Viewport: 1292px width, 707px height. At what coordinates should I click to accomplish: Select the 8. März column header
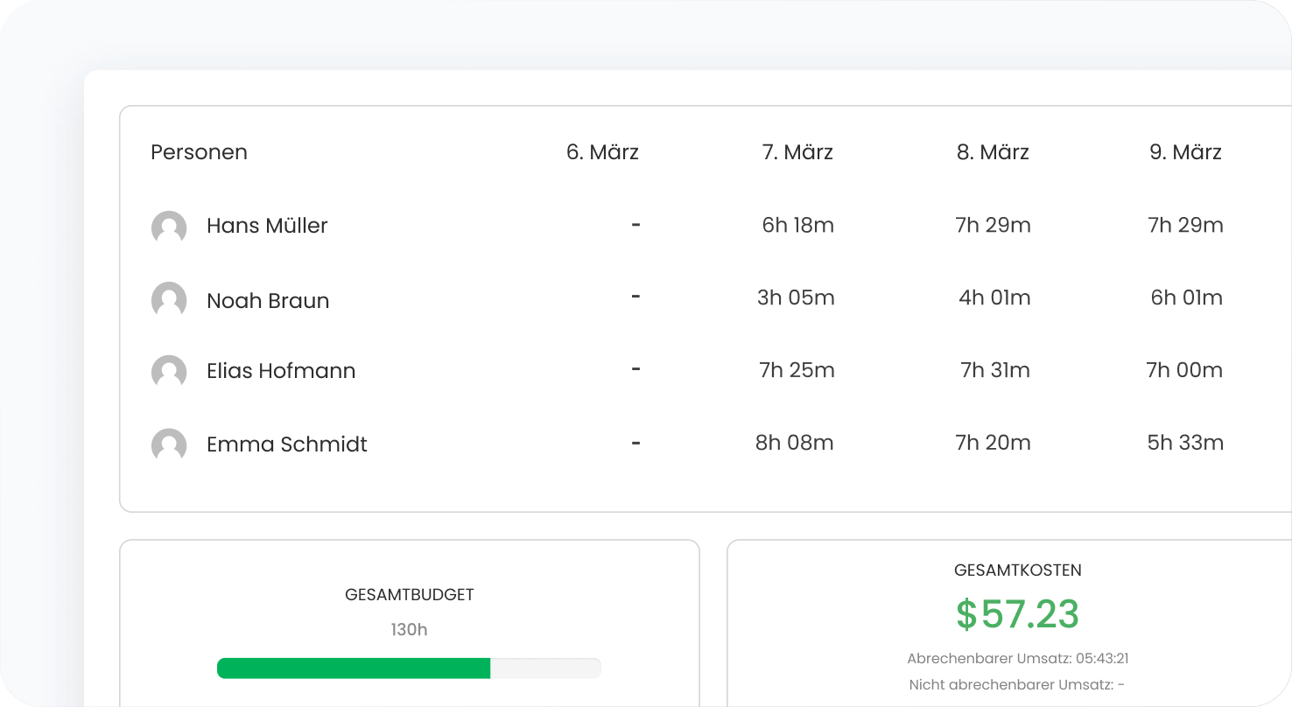tap(993, 152)
